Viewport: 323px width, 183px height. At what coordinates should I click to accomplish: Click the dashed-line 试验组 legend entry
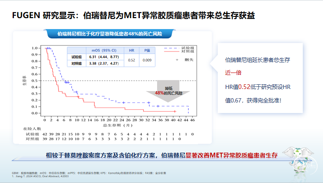179,48
